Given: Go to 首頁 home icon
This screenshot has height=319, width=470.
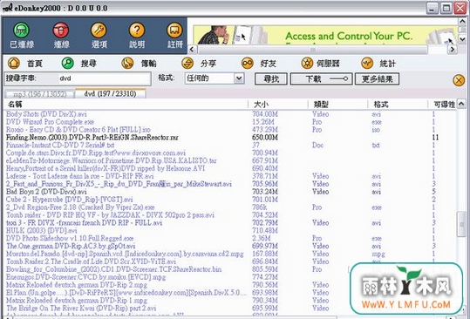Looking at the screenshot, I should point(14,64).
